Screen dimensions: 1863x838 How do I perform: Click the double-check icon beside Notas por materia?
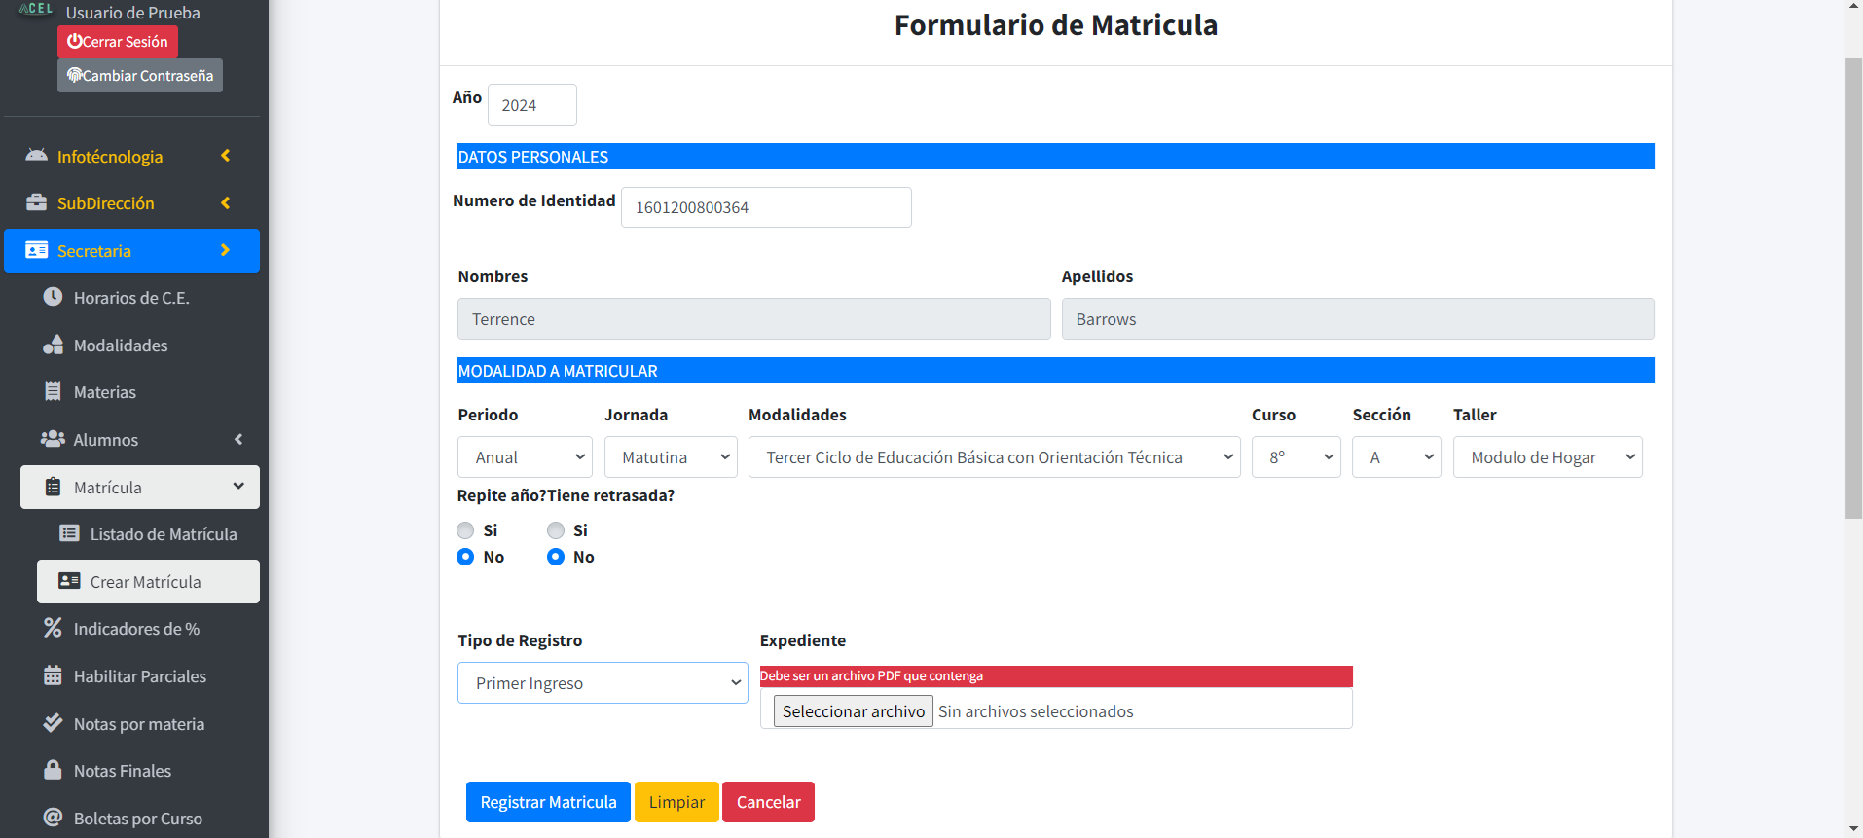point(53,723)
